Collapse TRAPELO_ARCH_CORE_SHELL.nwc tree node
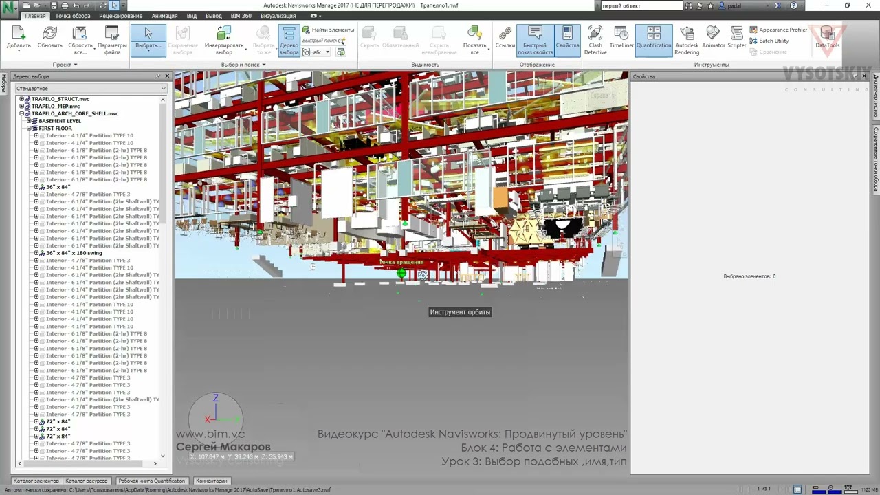The height and width of the screenshot is (495, 880). 22,113
